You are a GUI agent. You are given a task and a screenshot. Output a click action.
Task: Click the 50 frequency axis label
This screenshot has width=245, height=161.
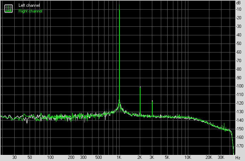(30, 157)
